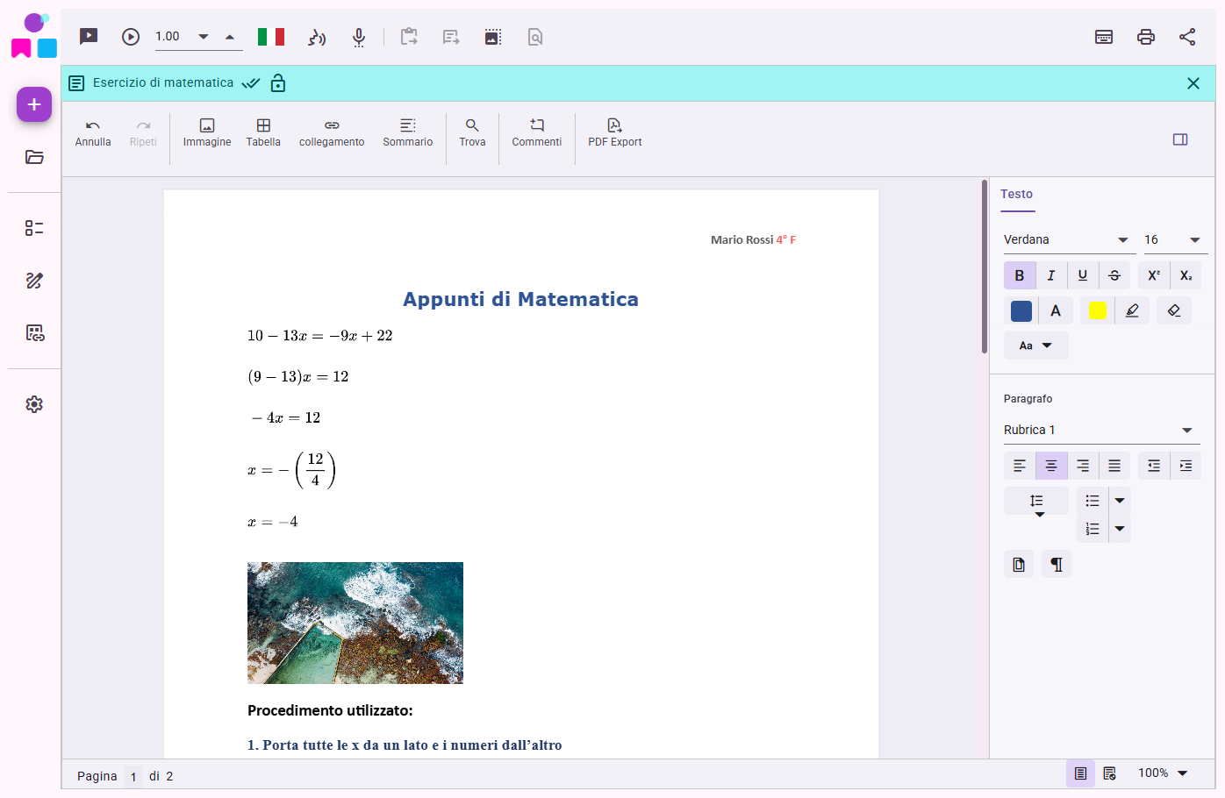Open the pencil ruler tools icon
Image resolution: width=1225 pixels, height=798 pixels.
point(34,281)
